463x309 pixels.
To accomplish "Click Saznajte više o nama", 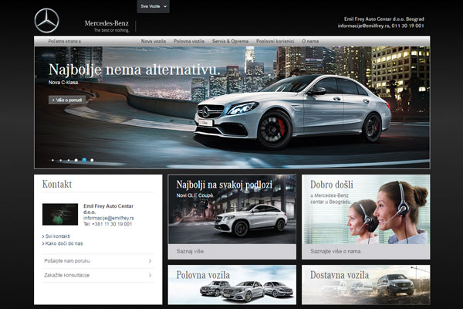I will 336,251.
